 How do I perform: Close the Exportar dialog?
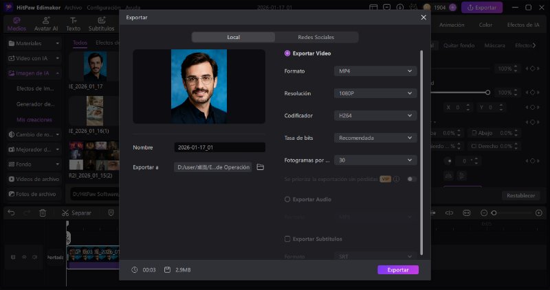(x=423, y=18)
